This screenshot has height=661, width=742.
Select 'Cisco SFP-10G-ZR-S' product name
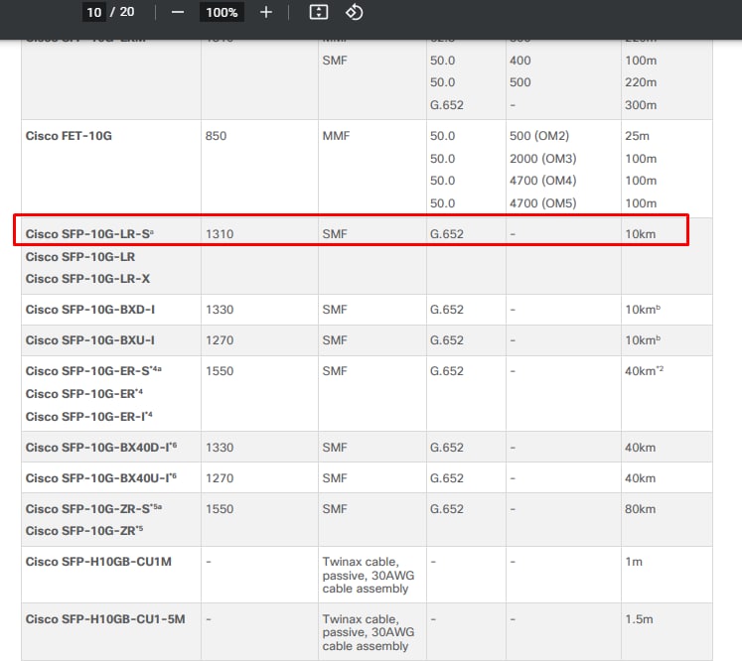coord(87,509)
